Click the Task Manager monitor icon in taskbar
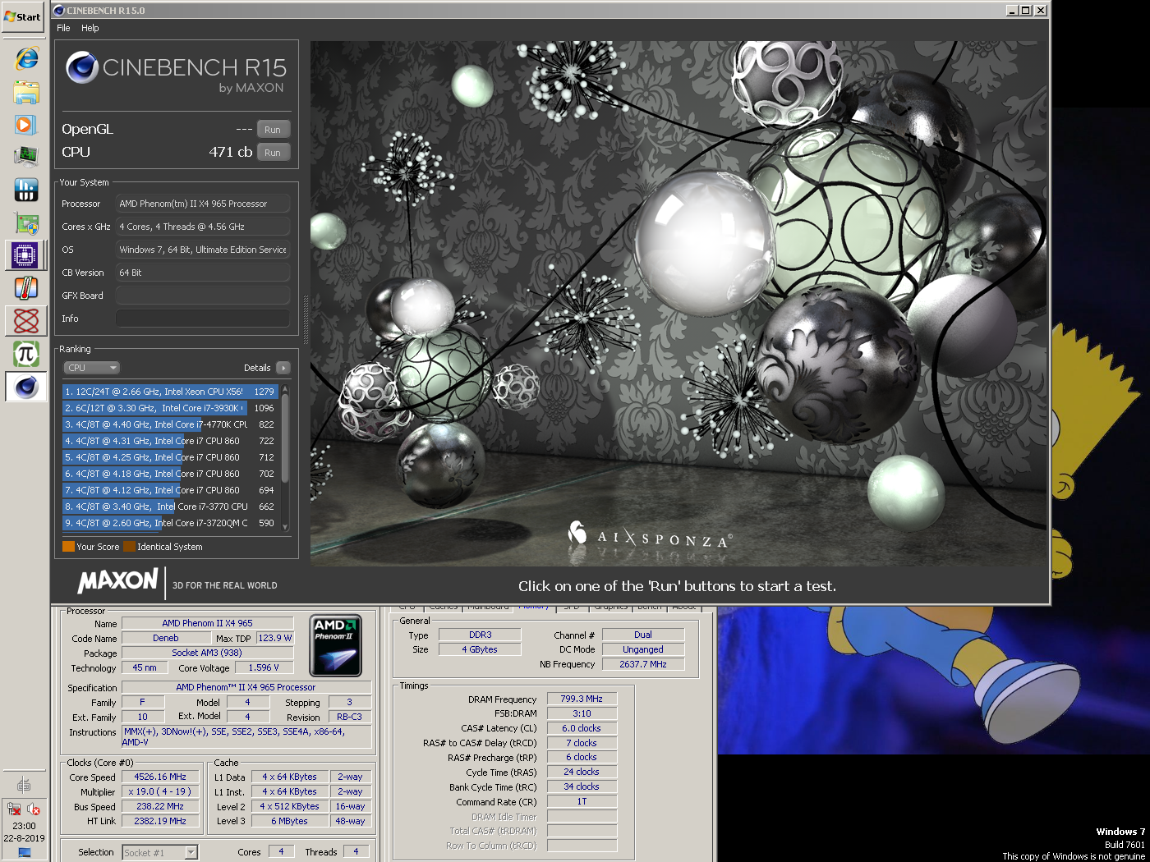This screenshot has width=1150, height=862. click(x=25, y=157)
